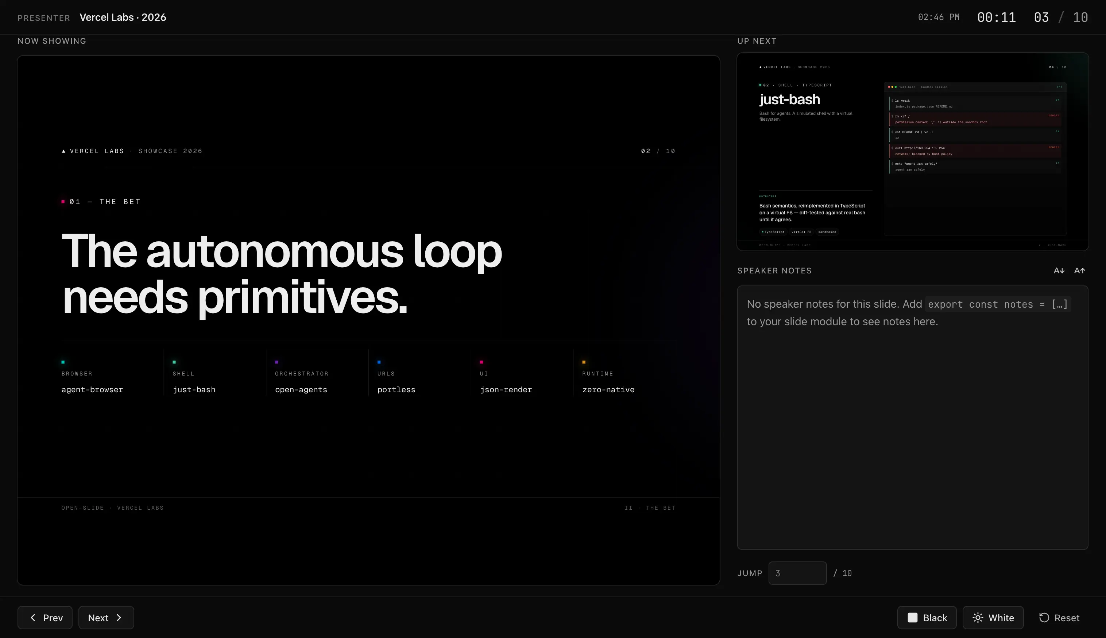This screenshot has width=1106, height=638.
Task: Select the slide page marker 02 / 10
Action: pyautogui.click(x=658, y=151)
